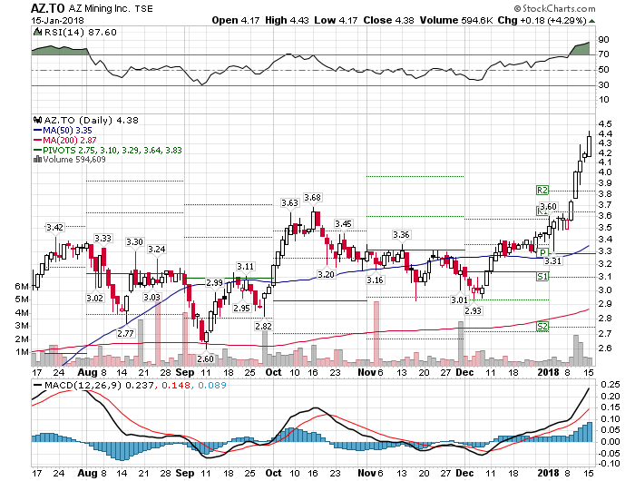Click the volume bars icon in the legend
This screenshot has width=635, height=481.
click(x=37, y=159)
